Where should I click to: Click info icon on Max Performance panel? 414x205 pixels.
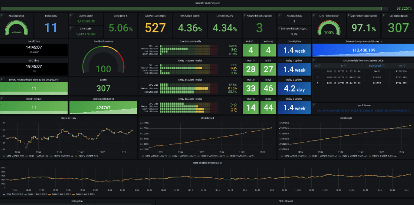[348, 14]
